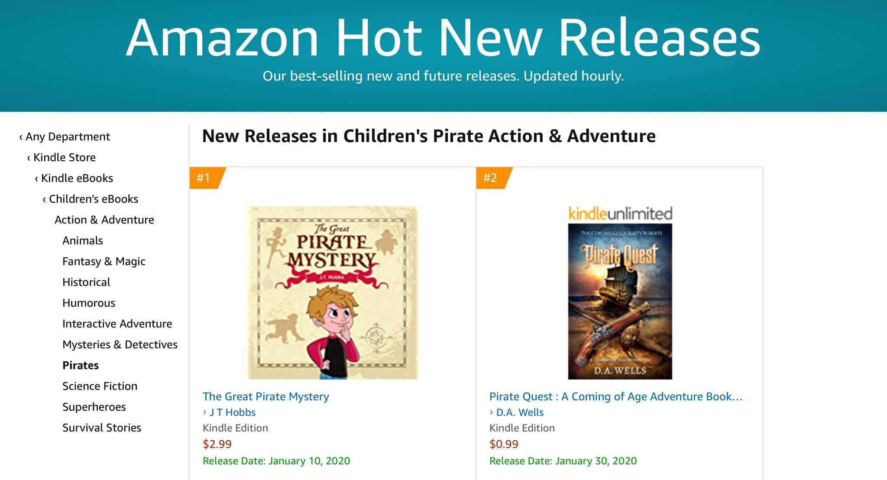Select the Pirates subcategory

click(x=80, y=365)
